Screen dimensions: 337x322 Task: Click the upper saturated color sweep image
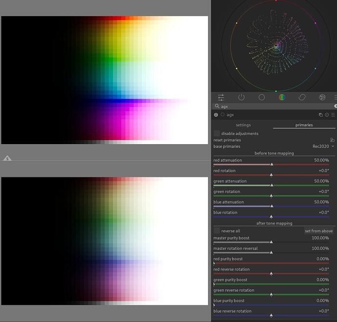pyautogui.click(x=105, y=80)
